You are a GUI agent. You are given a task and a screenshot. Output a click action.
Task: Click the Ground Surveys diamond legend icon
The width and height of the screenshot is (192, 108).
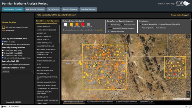point(122,24)
